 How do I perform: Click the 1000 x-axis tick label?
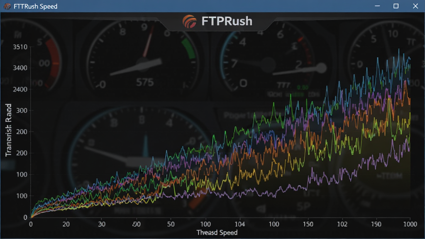[x=410, y=224]
